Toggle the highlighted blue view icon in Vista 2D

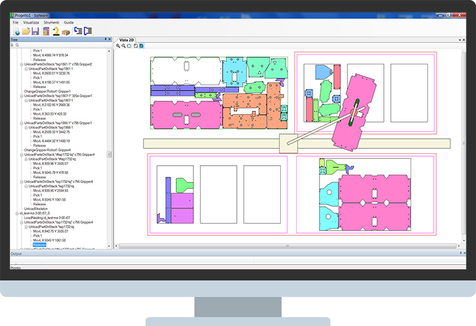[141, 45]
